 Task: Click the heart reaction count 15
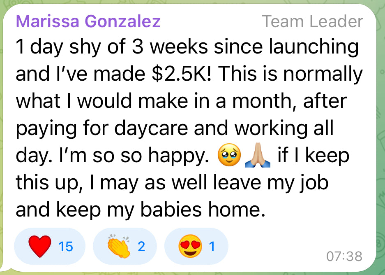pos(66,247)
